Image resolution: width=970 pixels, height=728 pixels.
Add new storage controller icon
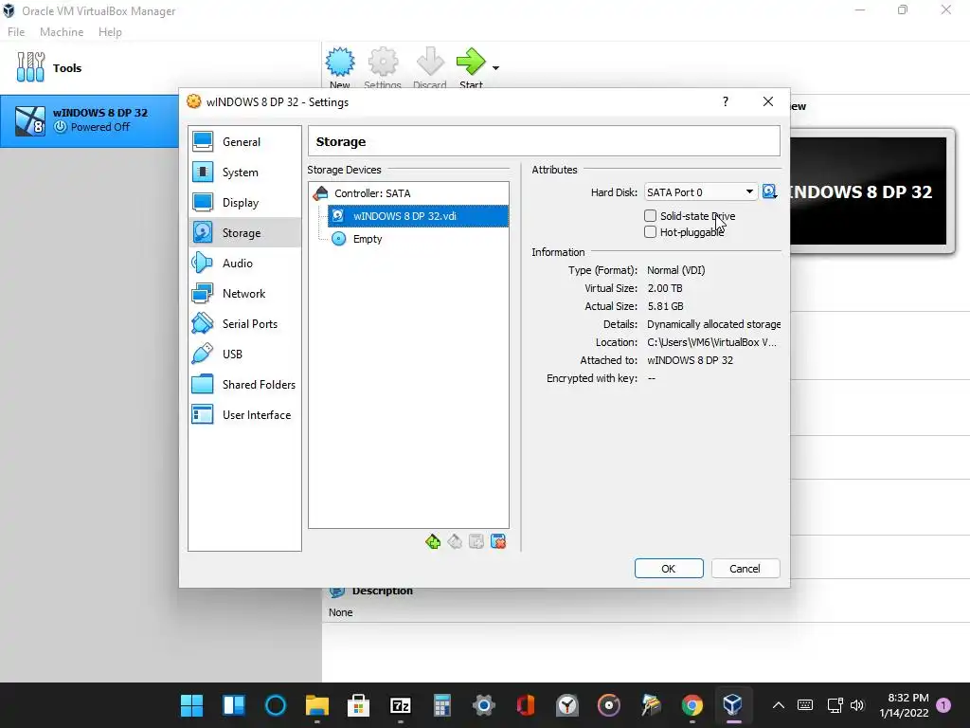433,541
